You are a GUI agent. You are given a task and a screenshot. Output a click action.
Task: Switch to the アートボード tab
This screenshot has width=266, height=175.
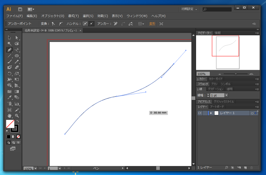click(217, 107)
